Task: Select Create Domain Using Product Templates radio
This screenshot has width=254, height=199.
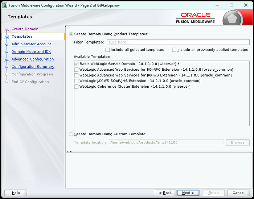Action: coord(71,34)
